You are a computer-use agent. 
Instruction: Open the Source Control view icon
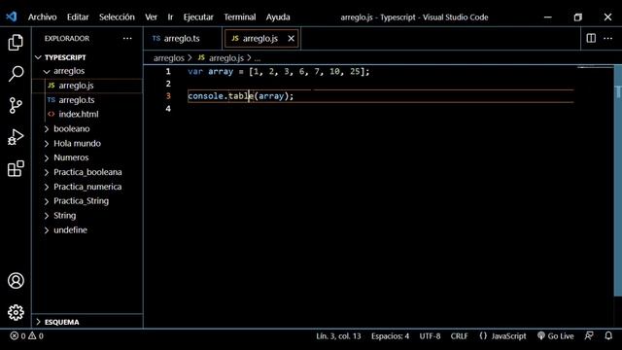click(16, 106)
